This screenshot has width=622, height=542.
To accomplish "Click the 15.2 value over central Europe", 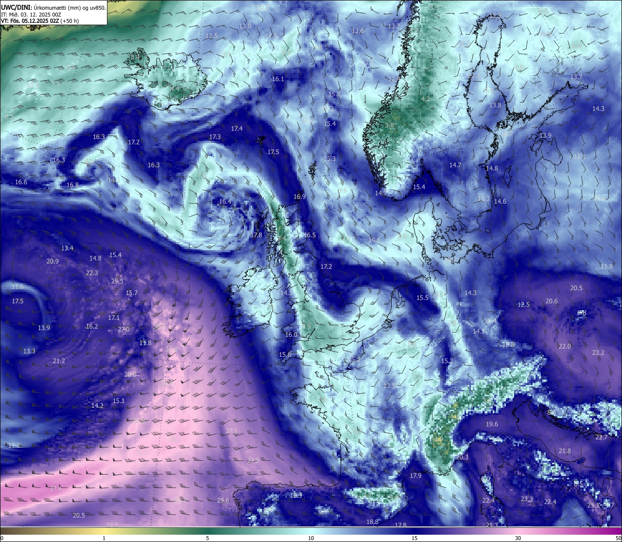I will [x=447, y=361].
